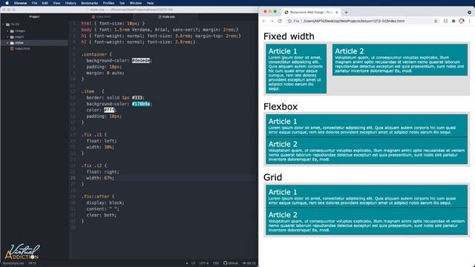Click the Chrome address bar URL

[353, 22]
